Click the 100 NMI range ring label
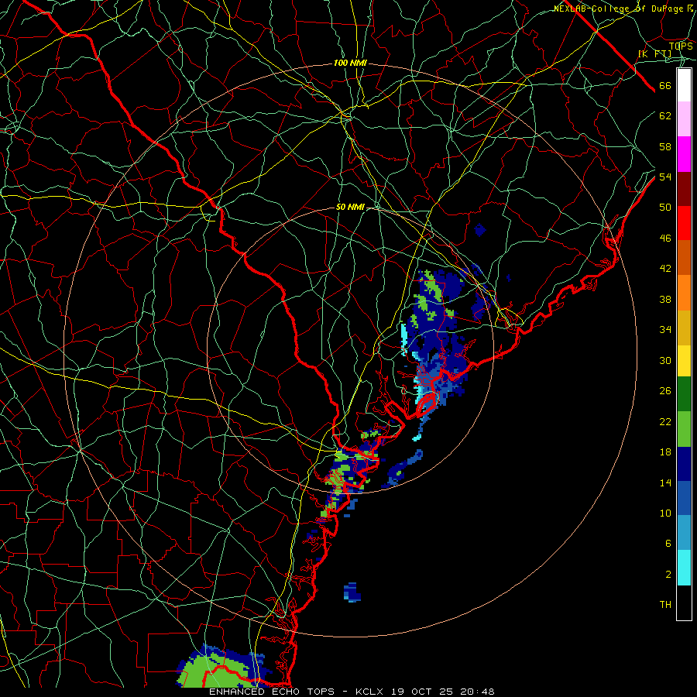The image size is (697, 697). point(350,64)
